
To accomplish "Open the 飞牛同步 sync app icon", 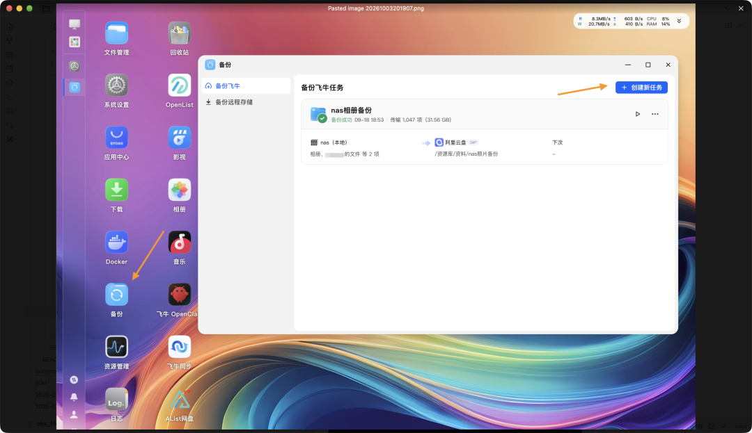I will point(180,347).
